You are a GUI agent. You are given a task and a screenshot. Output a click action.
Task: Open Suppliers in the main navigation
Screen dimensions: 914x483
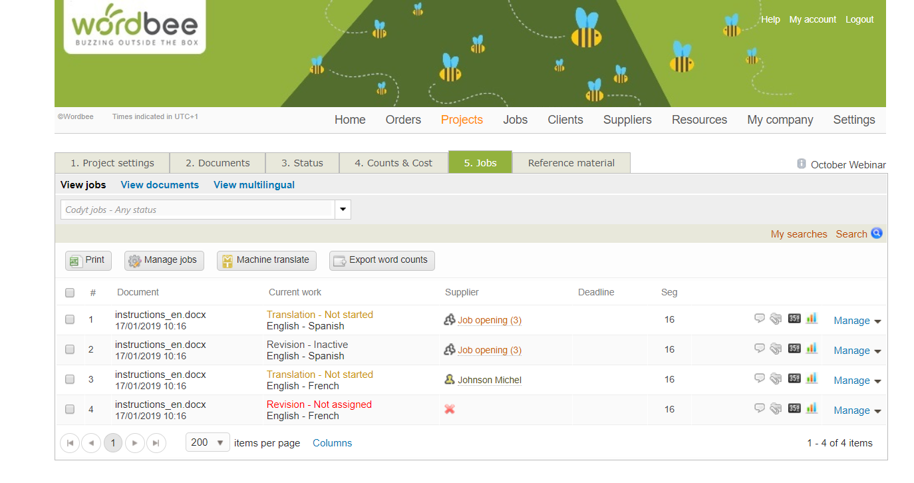click(627, 120)
